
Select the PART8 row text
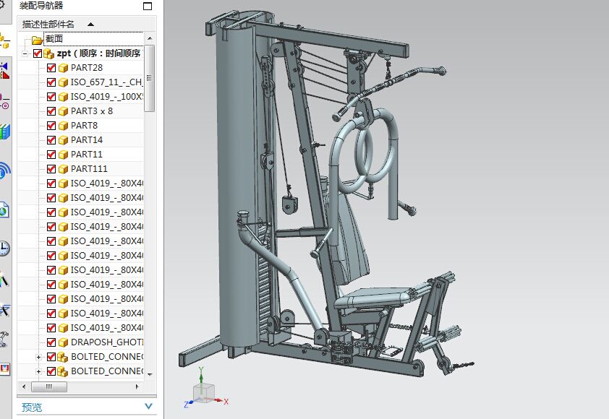click(85, 126)
